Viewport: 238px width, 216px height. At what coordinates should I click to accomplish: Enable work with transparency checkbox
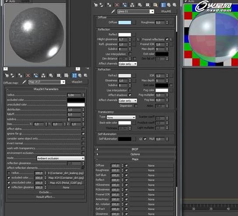pyautogui.click(x=83, y=148)
